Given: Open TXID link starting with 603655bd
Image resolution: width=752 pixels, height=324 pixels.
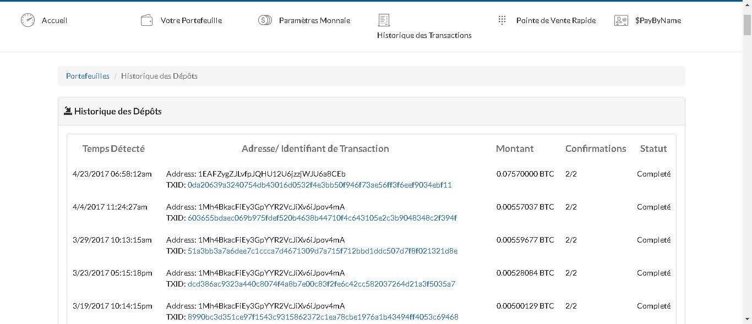Looking at the screenshot, I should click(x=322, y=218).
